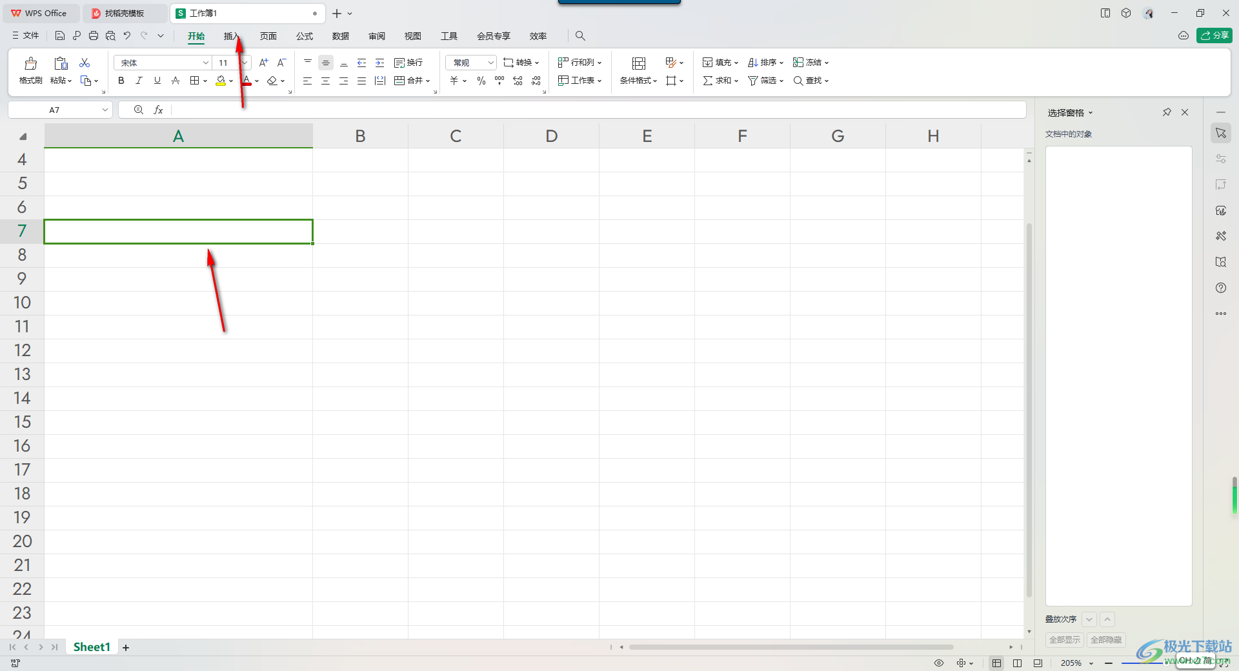Viewport: 1239px width, 671px height.
Task: Click the column B header
Action: (x=360, y=136)
